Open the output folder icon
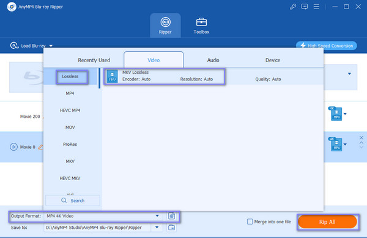 (171, 227)
